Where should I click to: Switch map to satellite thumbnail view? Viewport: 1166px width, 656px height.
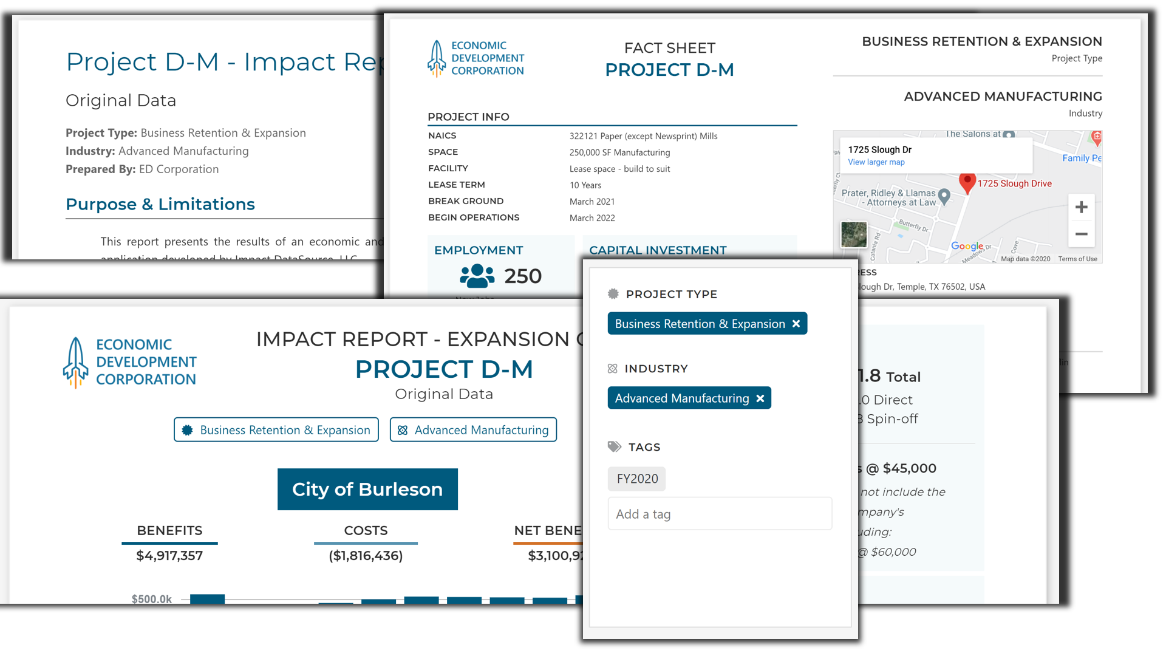854,234
